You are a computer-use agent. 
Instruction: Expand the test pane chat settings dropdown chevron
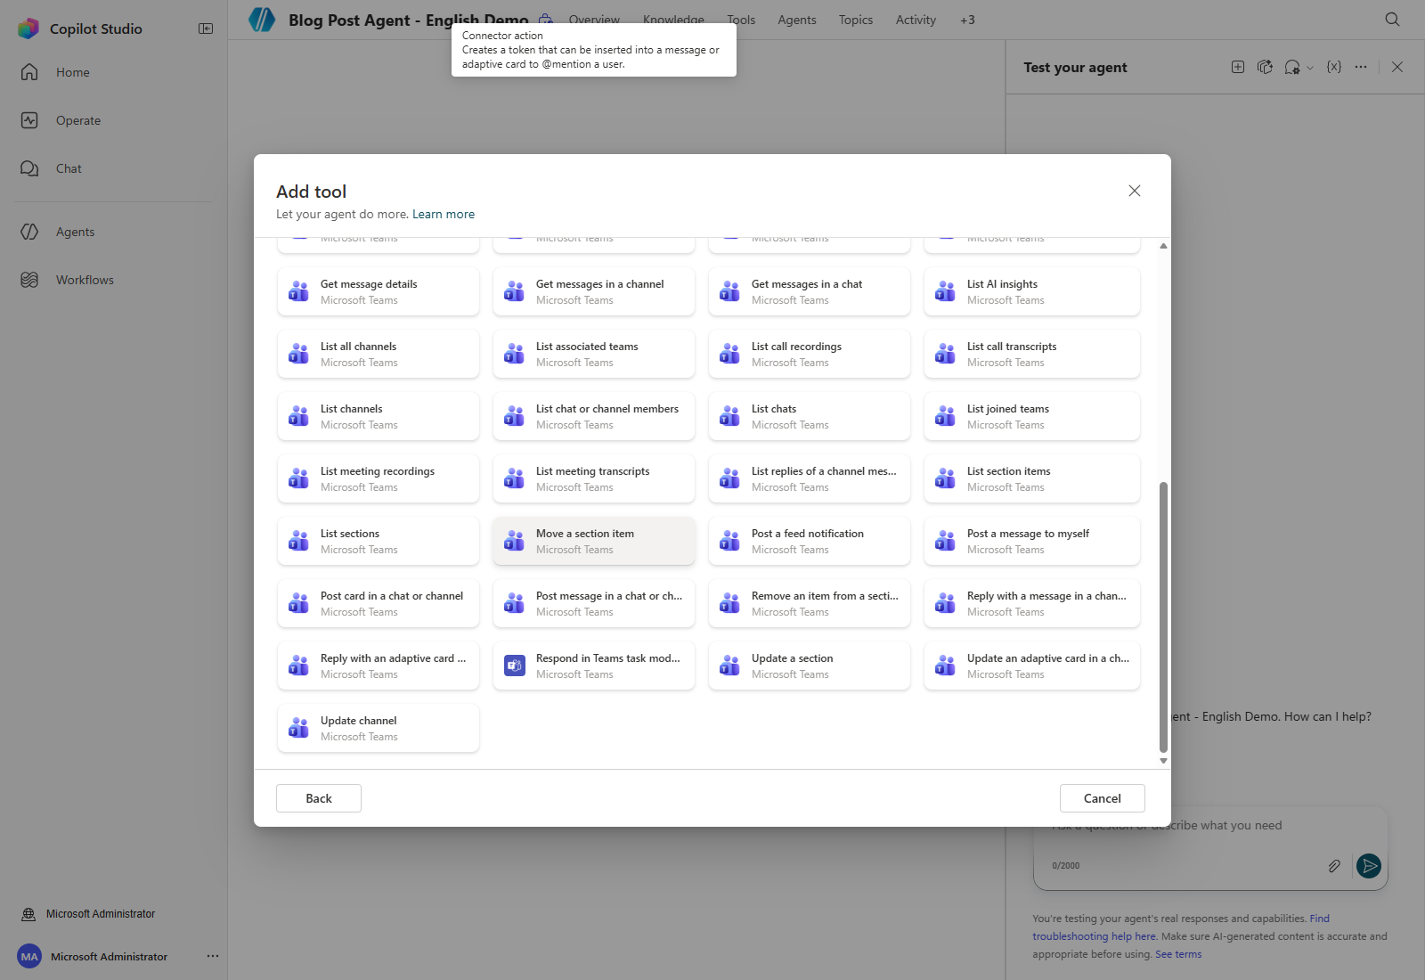[x=1310, y=68]
